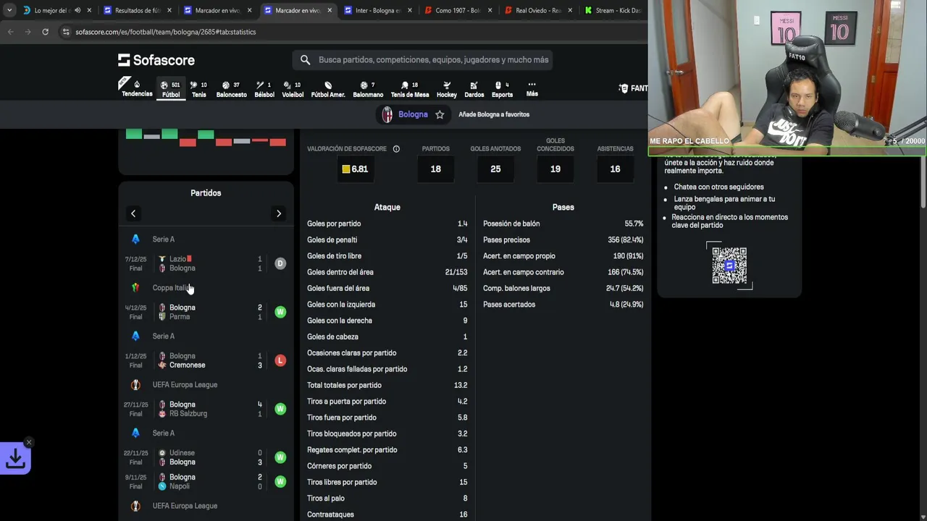Open the Hockey sport section
The height and width of the screenshot is (521, 927).
447,89
